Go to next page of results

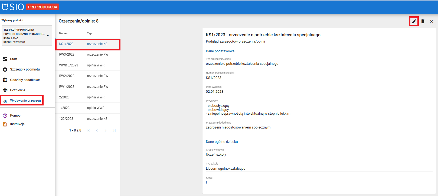coord(106,131)
